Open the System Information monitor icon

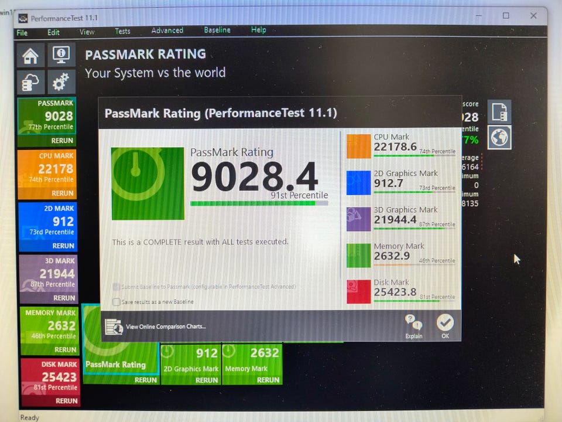(x=61, y=55)
